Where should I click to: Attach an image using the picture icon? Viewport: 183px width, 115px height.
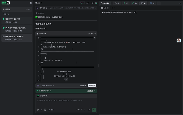pyautogui.click(x=45, y=110)
